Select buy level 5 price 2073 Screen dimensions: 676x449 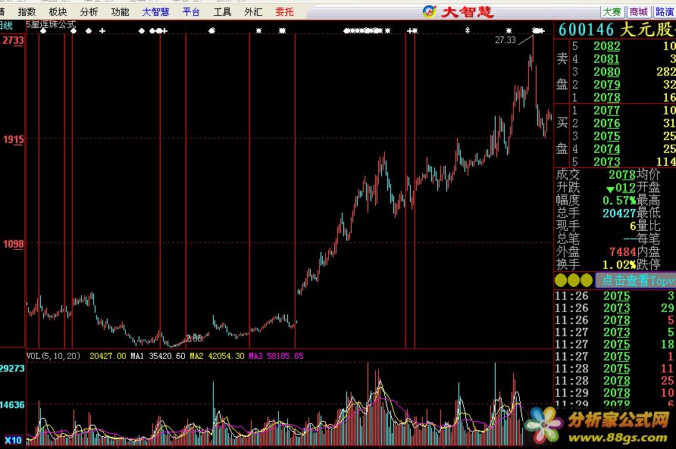click(606, 162)
